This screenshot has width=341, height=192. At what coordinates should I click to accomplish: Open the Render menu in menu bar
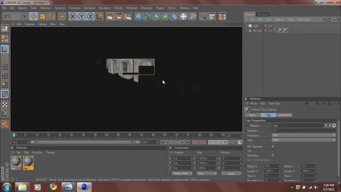coord(118,8)
